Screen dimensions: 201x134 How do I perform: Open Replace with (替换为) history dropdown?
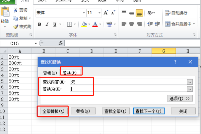[190, 89]
